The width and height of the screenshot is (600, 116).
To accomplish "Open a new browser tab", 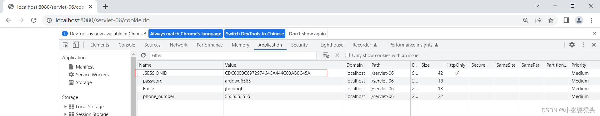I will [105, 7].
